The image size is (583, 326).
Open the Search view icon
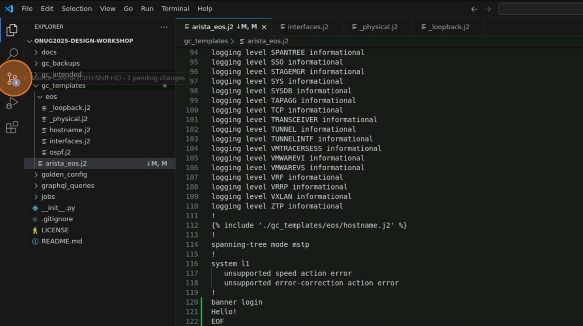coord(11,54)
